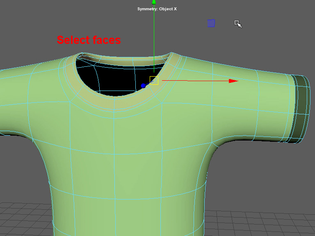Click the yellow center manipulator square
Image resolution: width=315 pixels, height=236 pixels.
pos(154,81)
